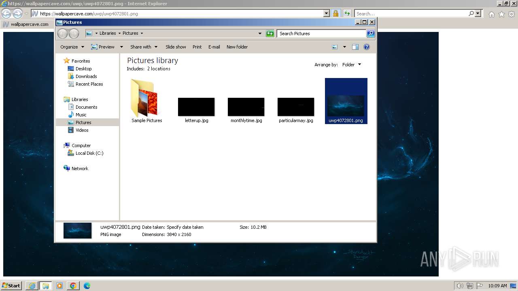Image resolution: width=518 pixels, height=291 pixels.
Task: Click Internet Explorer taskbar icon
Action: (x=32, y=286)
